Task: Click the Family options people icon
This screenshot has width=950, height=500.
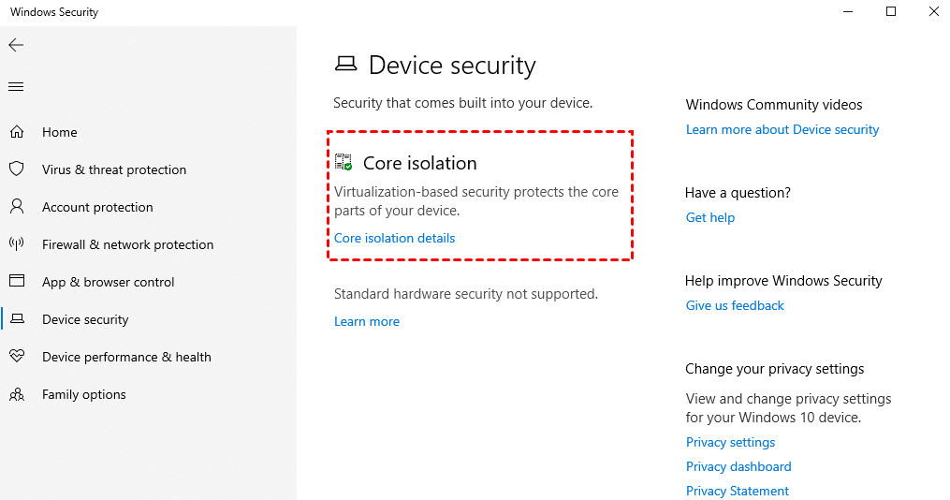Action: 17,394
